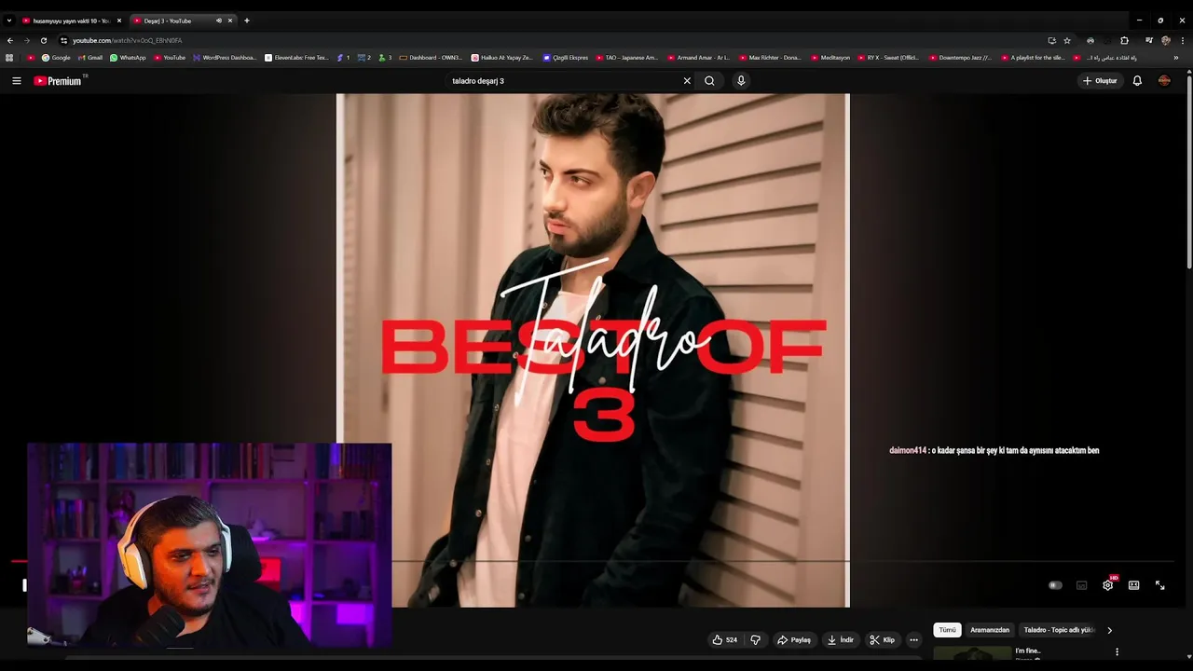Open the tab search dropdown arrow
The image size is (1193, 671).
(x=9, y=21)
